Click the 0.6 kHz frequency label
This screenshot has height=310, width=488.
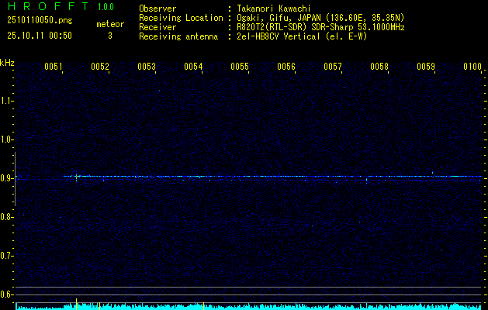pos(5,294)
